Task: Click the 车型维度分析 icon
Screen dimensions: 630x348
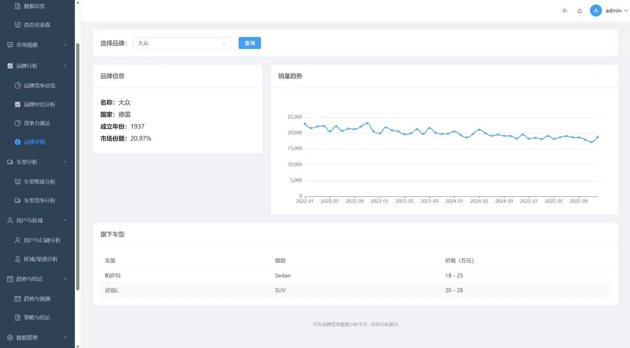Action: [17, 182]
